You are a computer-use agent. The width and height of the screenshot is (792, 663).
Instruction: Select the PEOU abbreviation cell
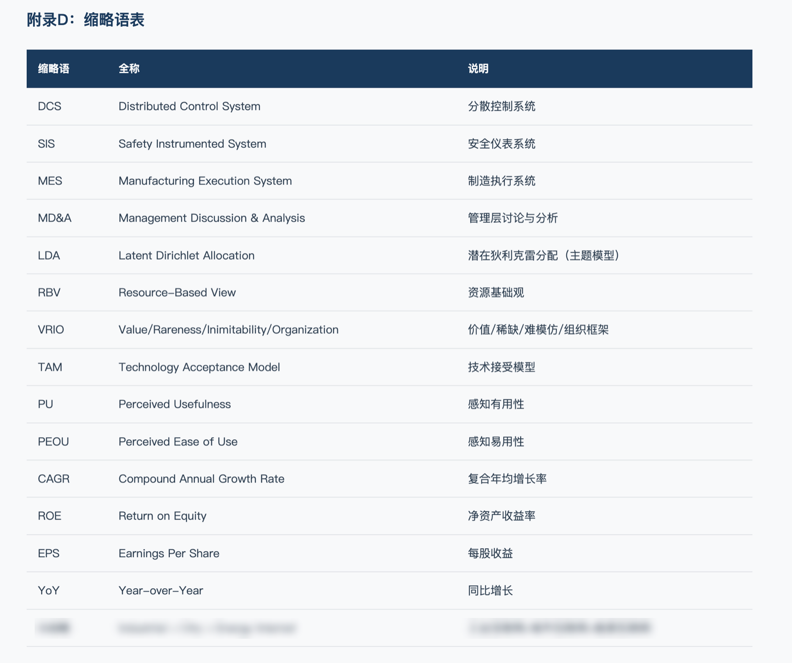pos(53,442)
